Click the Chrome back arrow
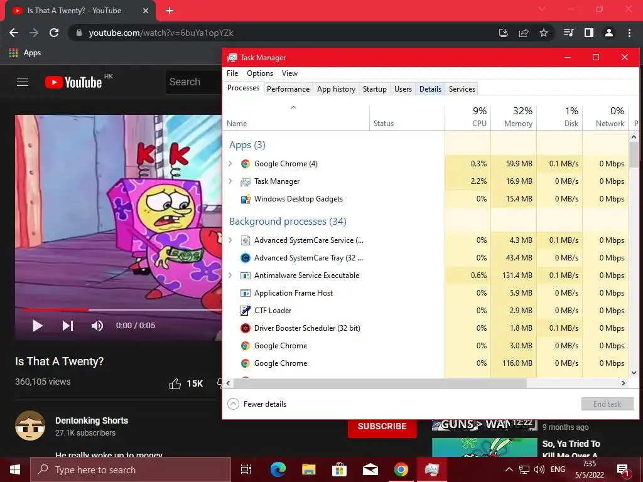 pos(14,33)
